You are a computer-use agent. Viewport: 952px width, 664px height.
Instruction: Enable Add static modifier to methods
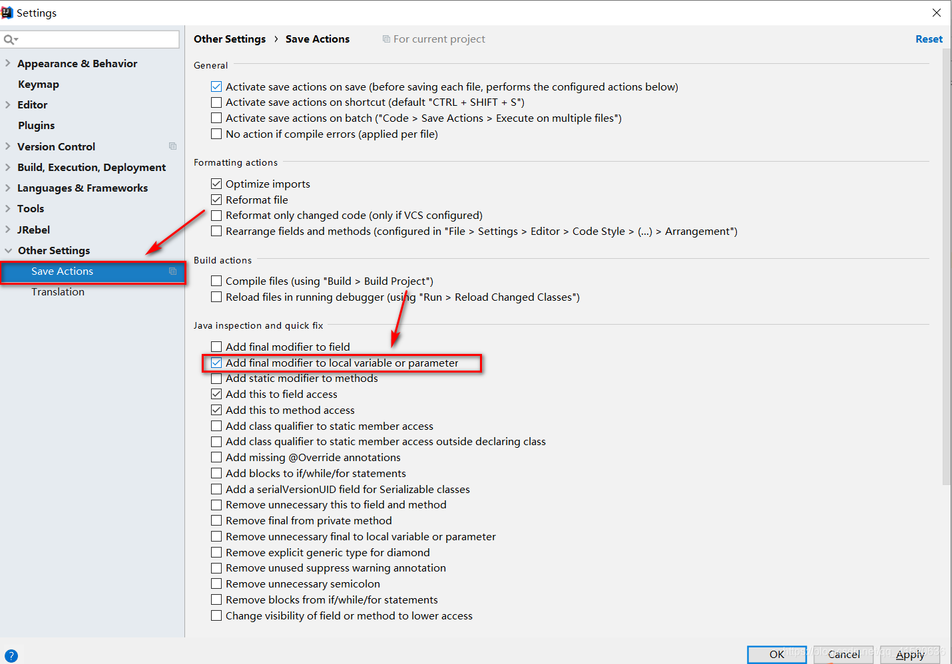216,379
